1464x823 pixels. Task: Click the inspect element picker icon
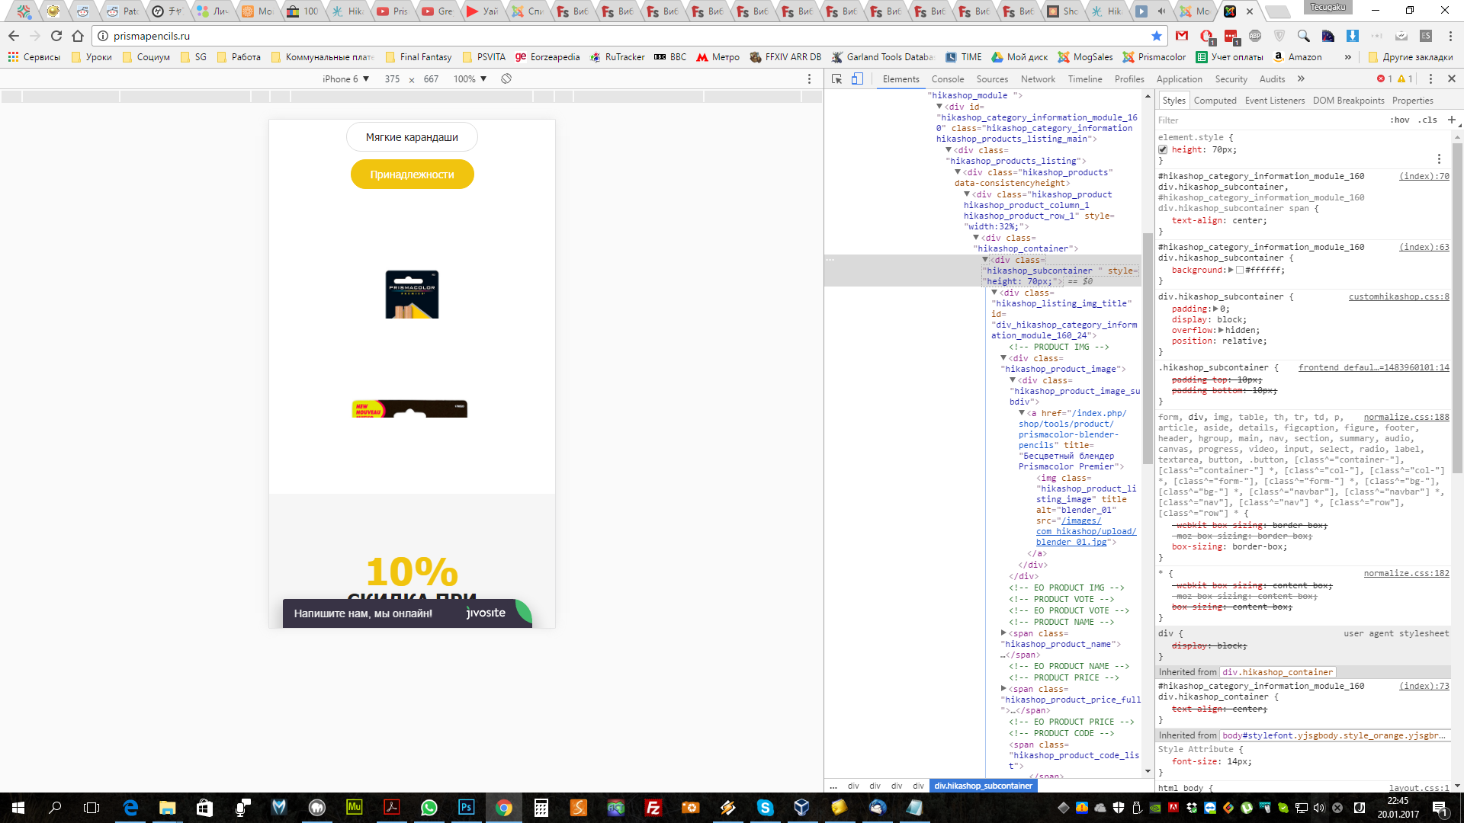836,79
